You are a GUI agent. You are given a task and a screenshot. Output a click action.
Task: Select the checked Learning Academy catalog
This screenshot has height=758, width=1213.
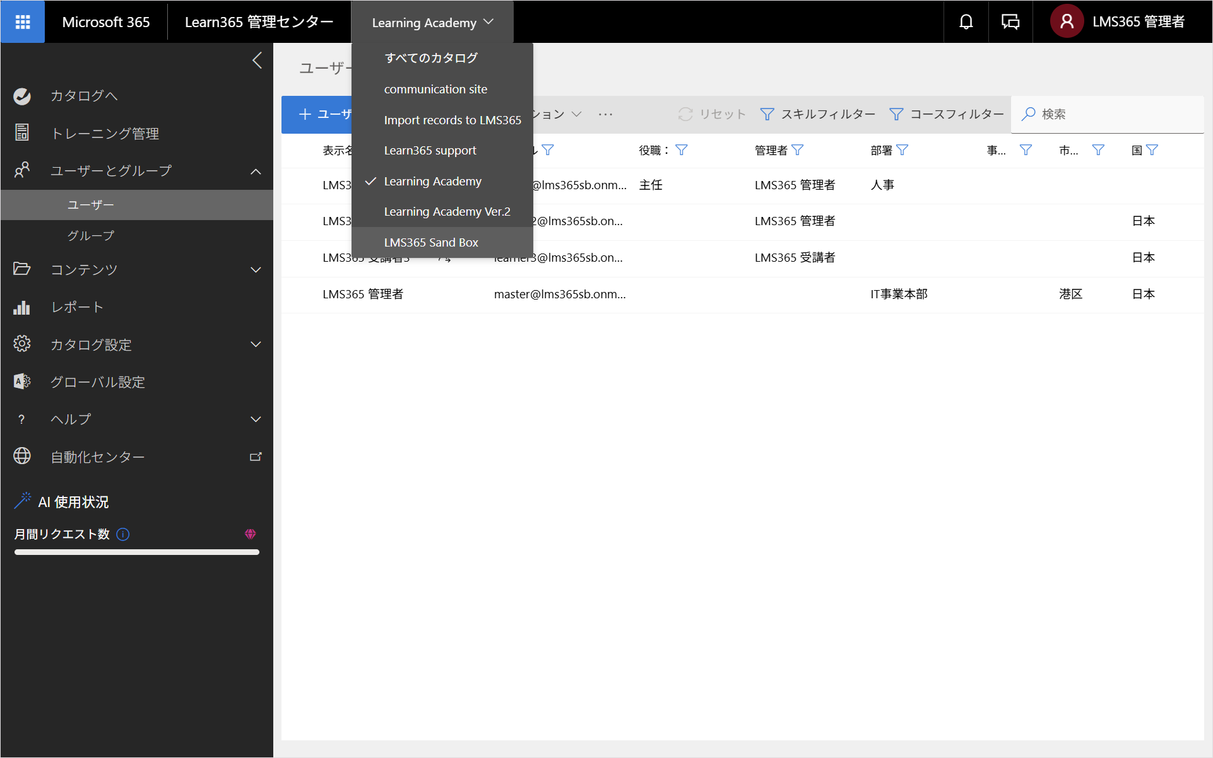coord(442,181)
